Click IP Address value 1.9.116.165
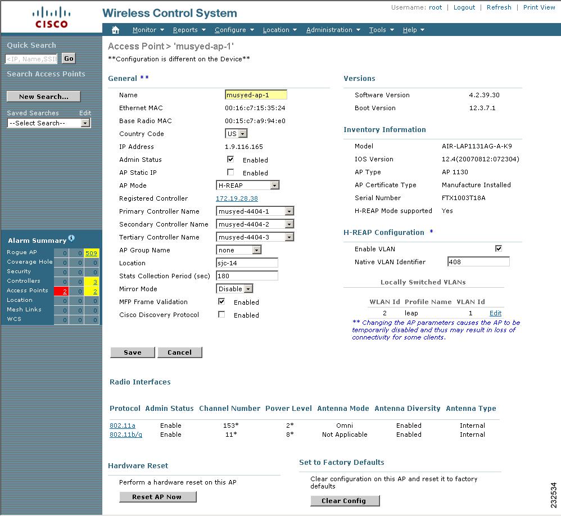 pyautogui.click(x=243, y=147)
